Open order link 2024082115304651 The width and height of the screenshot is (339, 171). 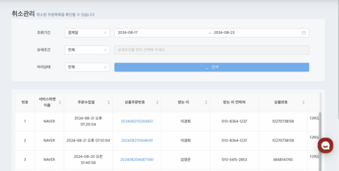point(137,121)
